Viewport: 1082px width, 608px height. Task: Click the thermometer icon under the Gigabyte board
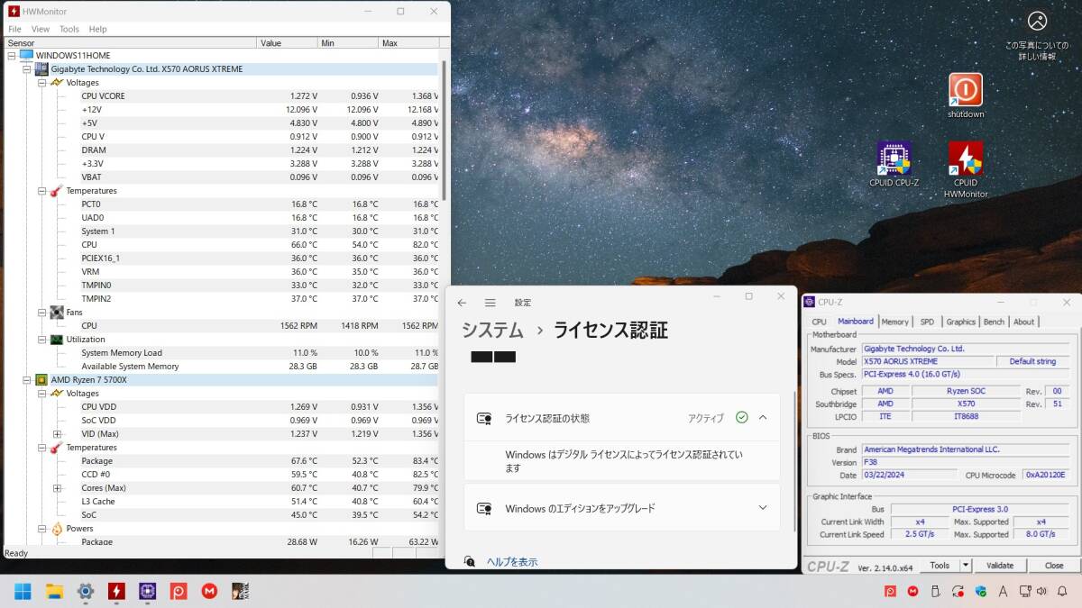pyautogui.click(x=56, y=190)
